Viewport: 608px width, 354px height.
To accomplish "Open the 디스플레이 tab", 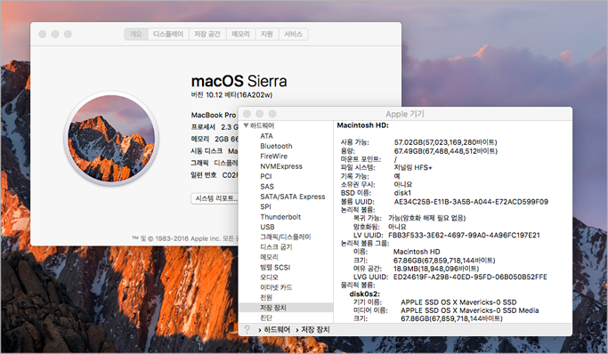I will pyautogui.click(x=168, y=34).
